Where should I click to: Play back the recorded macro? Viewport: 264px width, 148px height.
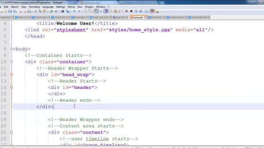136,11
